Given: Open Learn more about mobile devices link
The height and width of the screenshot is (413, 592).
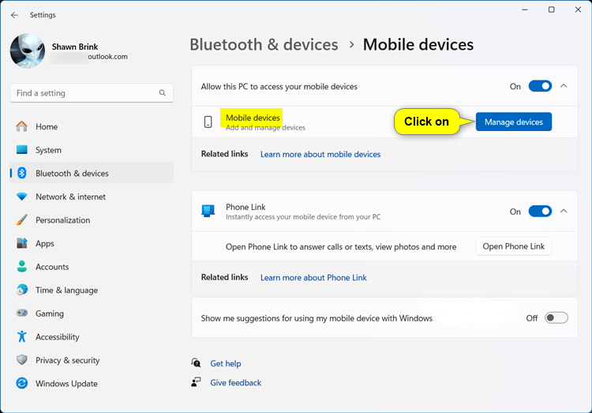Looking at the screenshot, I should (x=320, y=154).
